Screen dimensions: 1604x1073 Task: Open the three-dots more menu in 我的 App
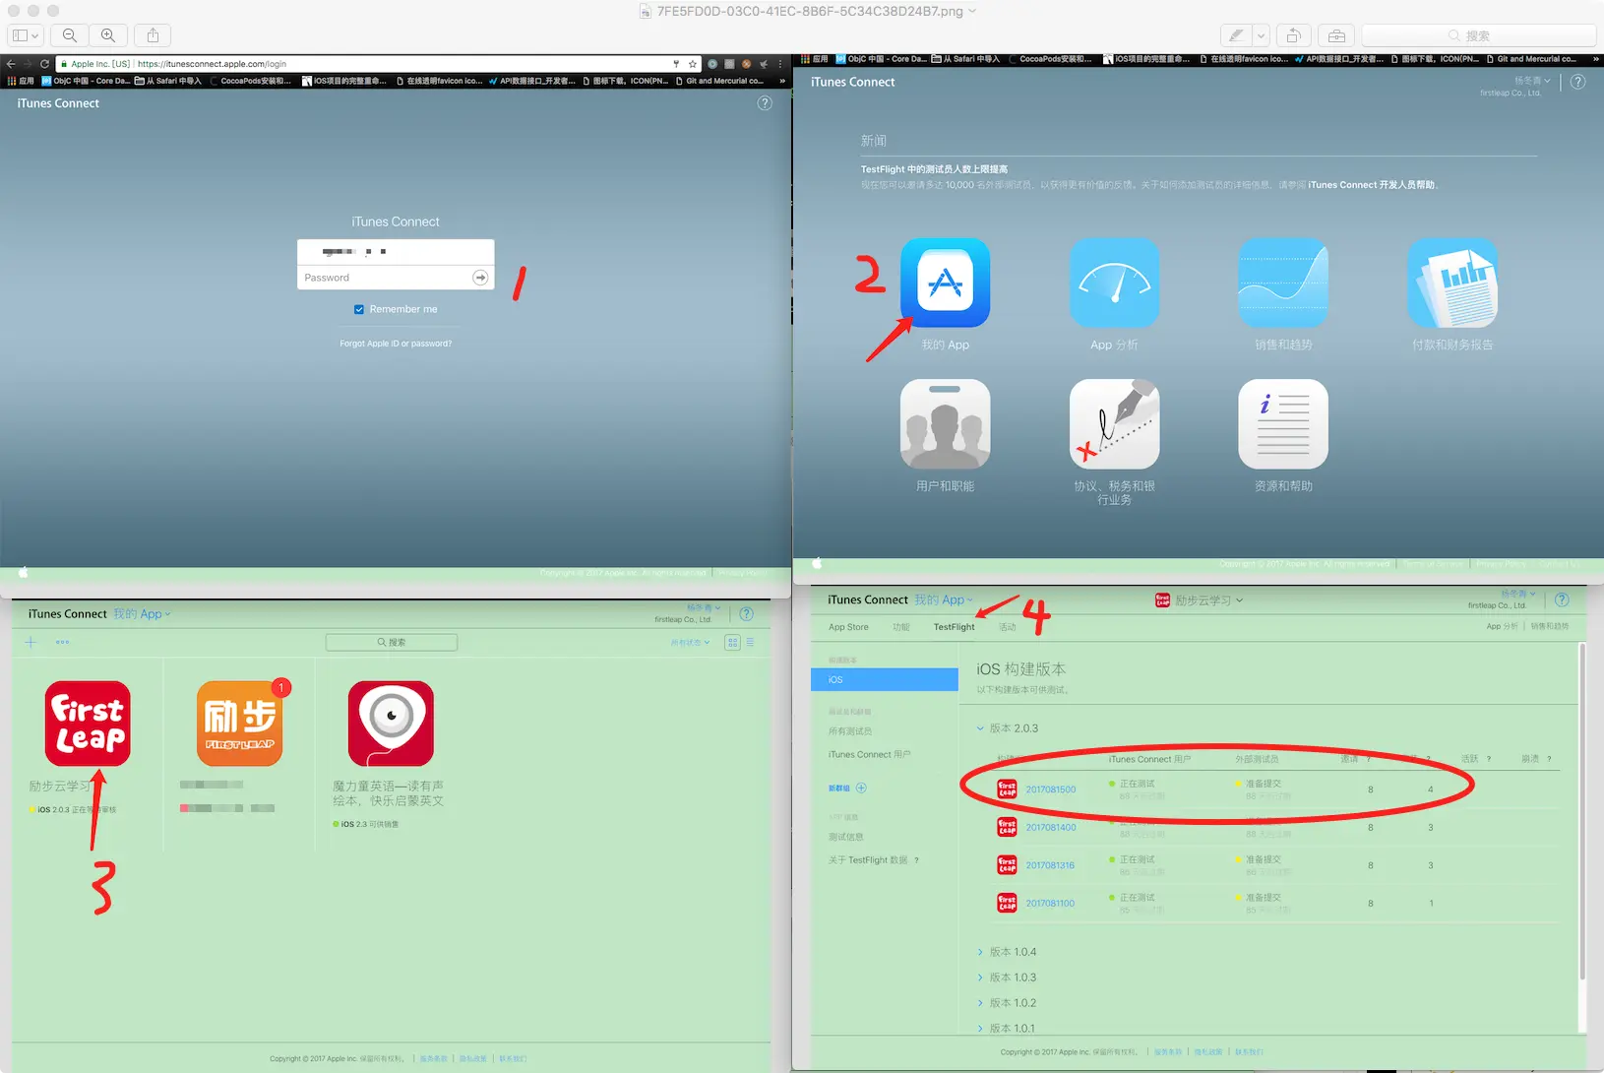pyautogui.click(x=63, y=642)
